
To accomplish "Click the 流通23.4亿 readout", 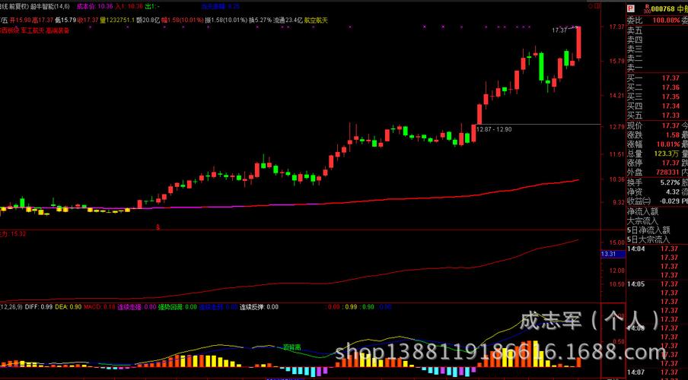I will (x=288, y=21).
